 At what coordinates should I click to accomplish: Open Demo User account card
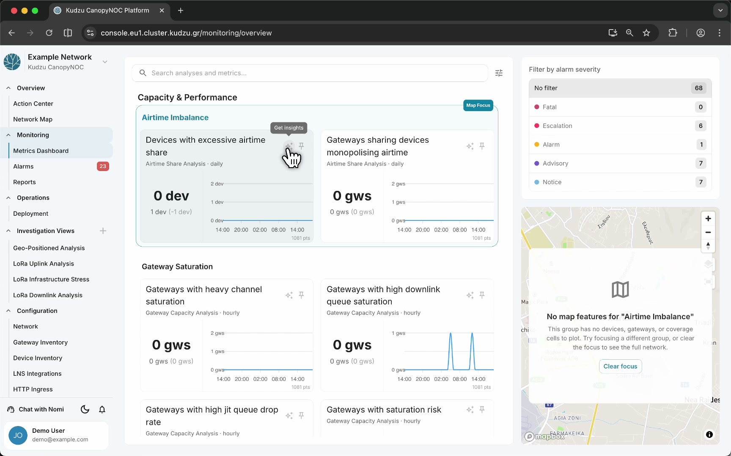tap(56, 435)
